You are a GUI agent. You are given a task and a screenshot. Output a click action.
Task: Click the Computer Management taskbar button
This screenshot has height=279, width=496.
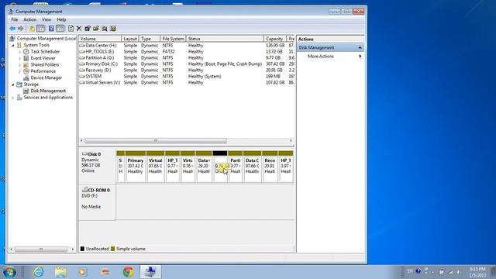pyautogui.click(x=150, y=272)
